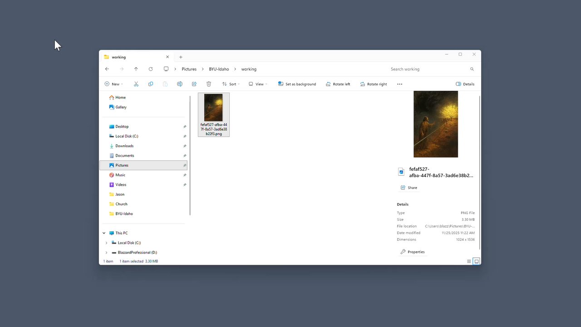Viewport: 581px width, 327px height.
Task: Expand Local Disk (C:) under This PC
Action: [107, 243]
